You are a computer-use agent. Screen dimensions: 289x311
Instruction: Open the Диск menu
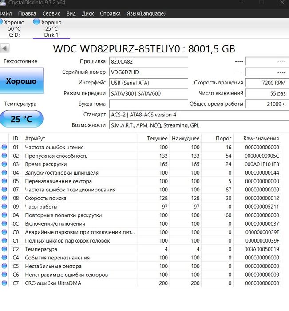click(88, 13)
